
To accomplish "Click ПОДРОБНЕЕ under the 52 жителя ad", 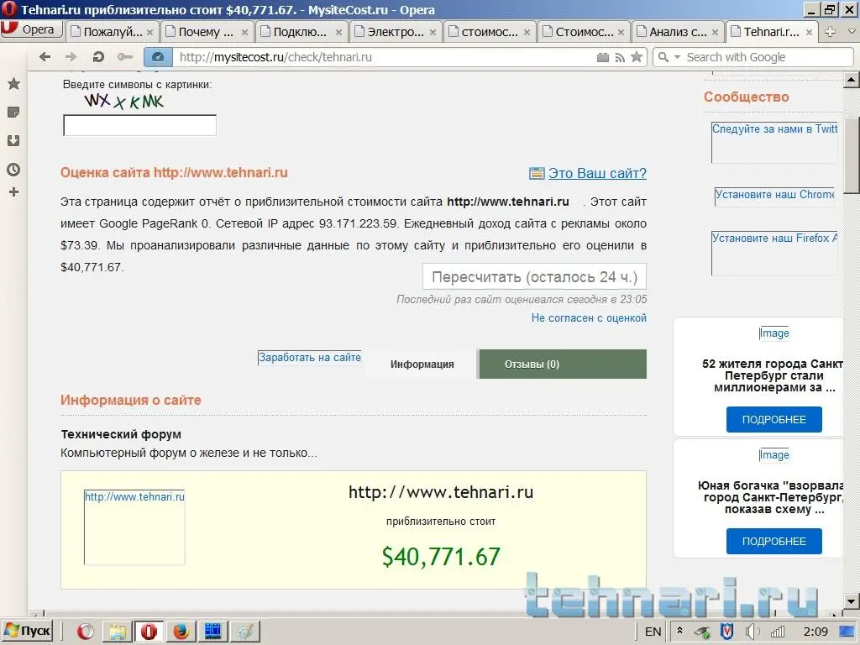I will point(773,420).
